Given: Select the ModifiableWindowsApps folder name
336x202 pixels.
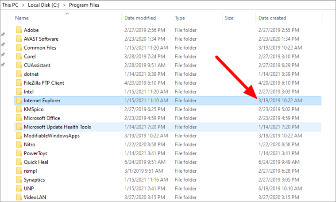Looking at the screenshot, I should click(x=52, y=136).
